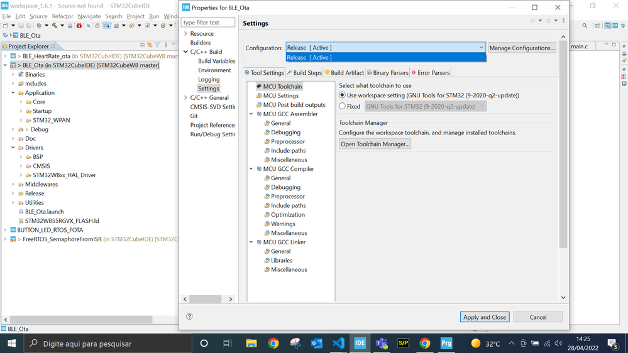
Task: Expand the Middlewares folder in Project Explorer
Action: pyautogui.click(x=13, y=185)
